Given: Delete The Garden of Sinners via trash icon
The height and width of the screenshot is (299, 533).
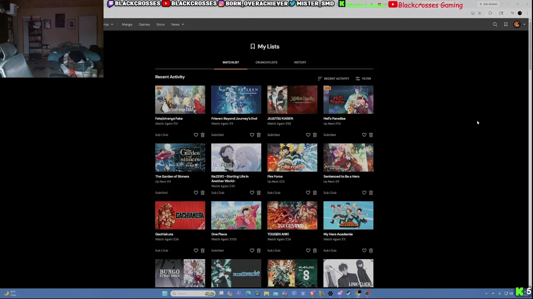Looking at the screenshot, I should tap(203, 193).
